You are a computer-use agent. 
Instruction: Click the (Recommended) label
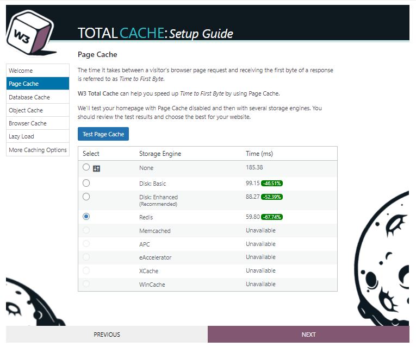point(158,204)
